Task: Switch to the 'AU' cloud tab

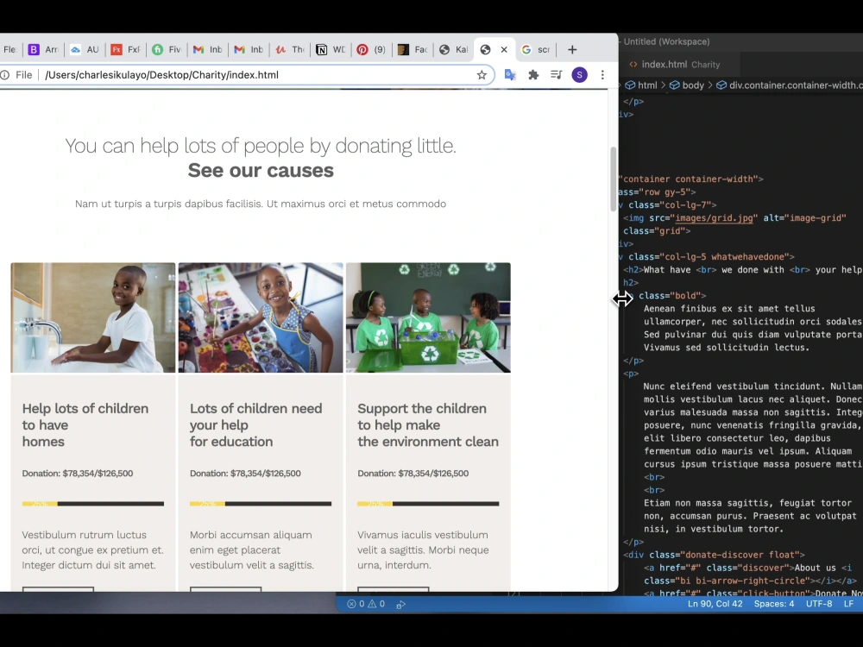Action: coord(85,49)
